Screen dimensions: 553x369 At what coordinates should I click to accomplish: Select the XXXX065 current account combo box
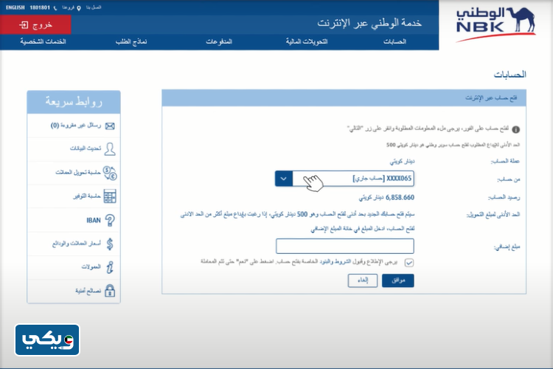tap(354, 179)
